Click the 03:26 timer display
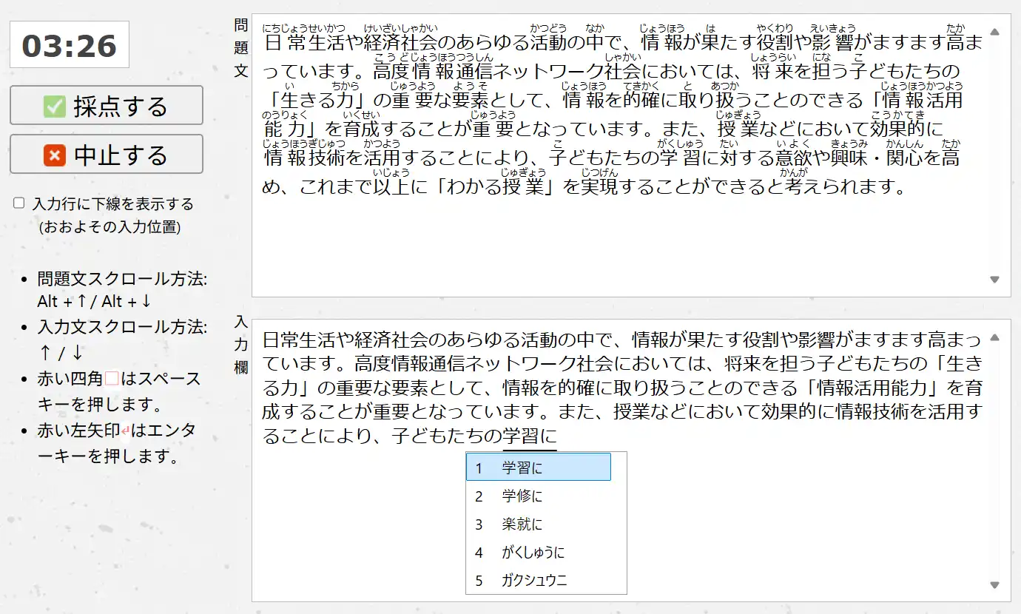The image size is (1021, 614). click(69, 46)
